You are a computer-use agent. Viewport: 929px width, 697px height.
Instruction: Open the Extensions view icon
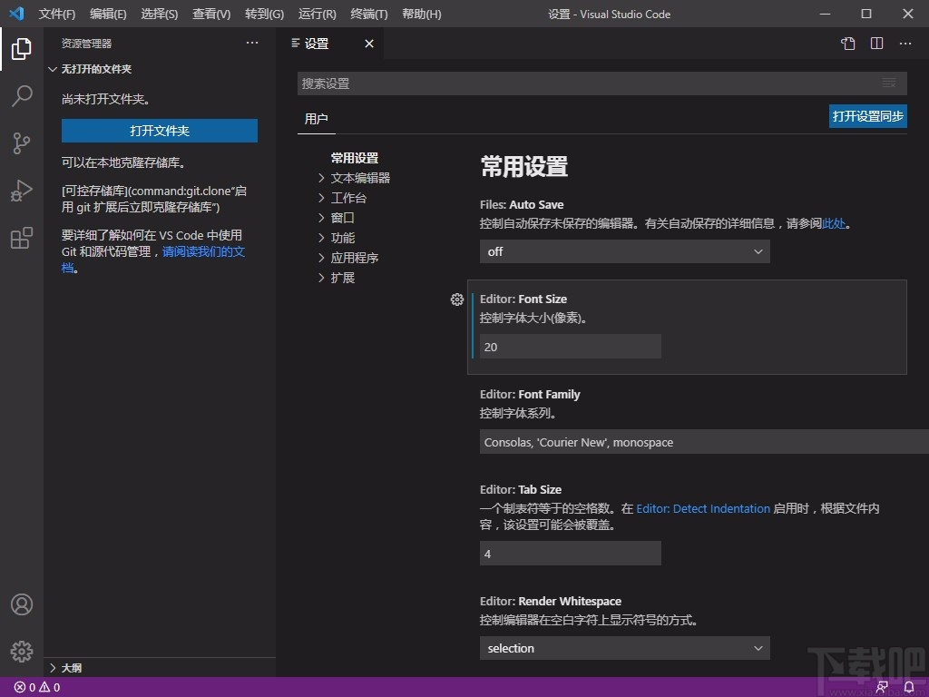pyautogui.click(x=22, y=238)
